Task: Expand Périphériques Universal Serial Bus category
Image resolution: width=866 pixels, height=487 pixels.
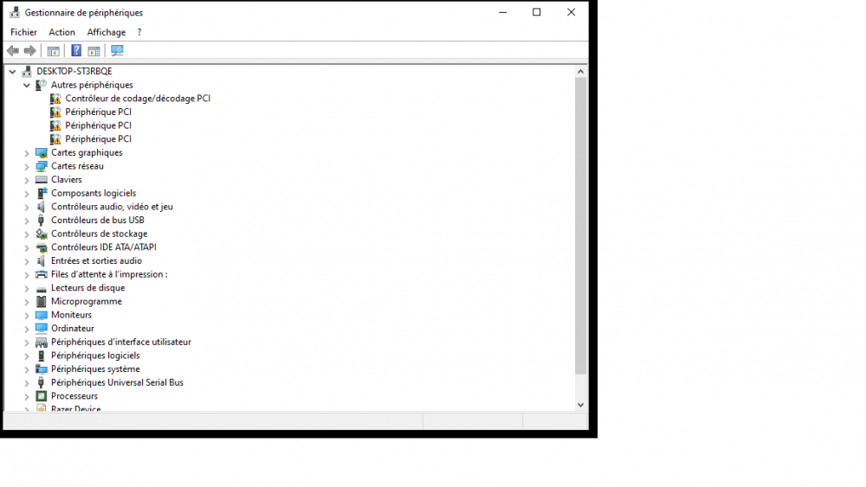Action: (x=27, y=382)
